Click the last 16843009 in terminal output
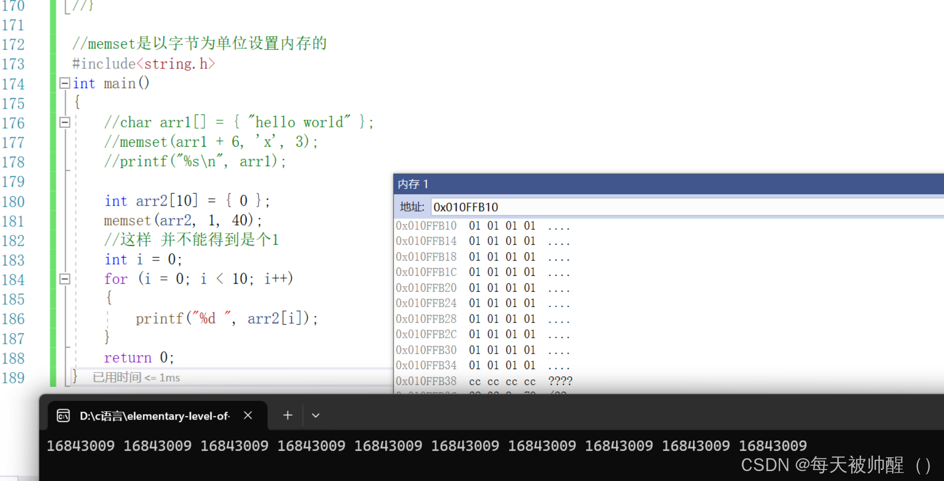Viewport: 944px width, 481px height. click(x=773, y=446)
